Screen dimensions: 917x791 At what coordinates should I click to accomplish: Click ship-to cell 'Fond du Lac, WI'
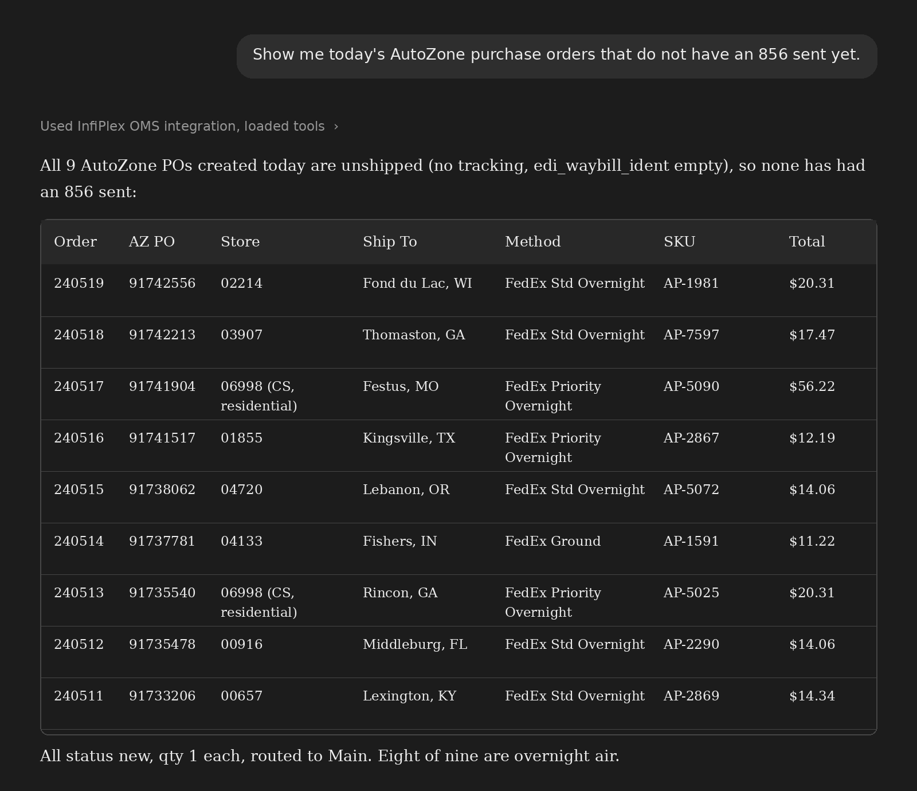(x=417, y=284)
